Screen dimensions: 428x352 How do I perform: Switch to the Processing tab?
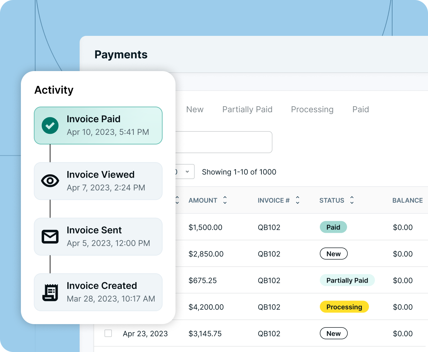pos(312,110)
